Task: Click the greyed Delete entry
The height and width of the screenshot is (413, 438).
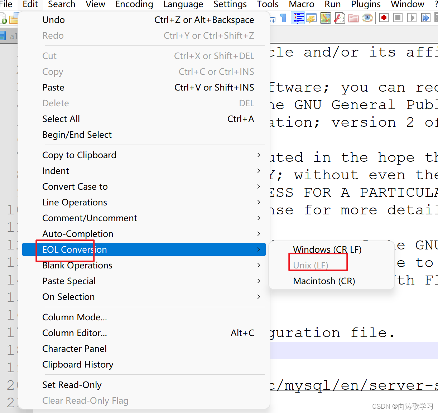Action: point(144,103)
